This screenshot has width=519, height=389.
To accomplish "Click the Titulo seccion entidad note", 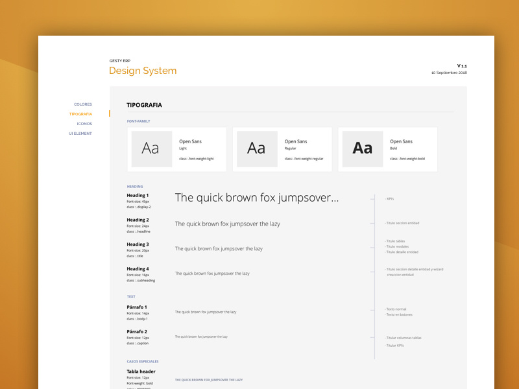I will coord(402,223).
